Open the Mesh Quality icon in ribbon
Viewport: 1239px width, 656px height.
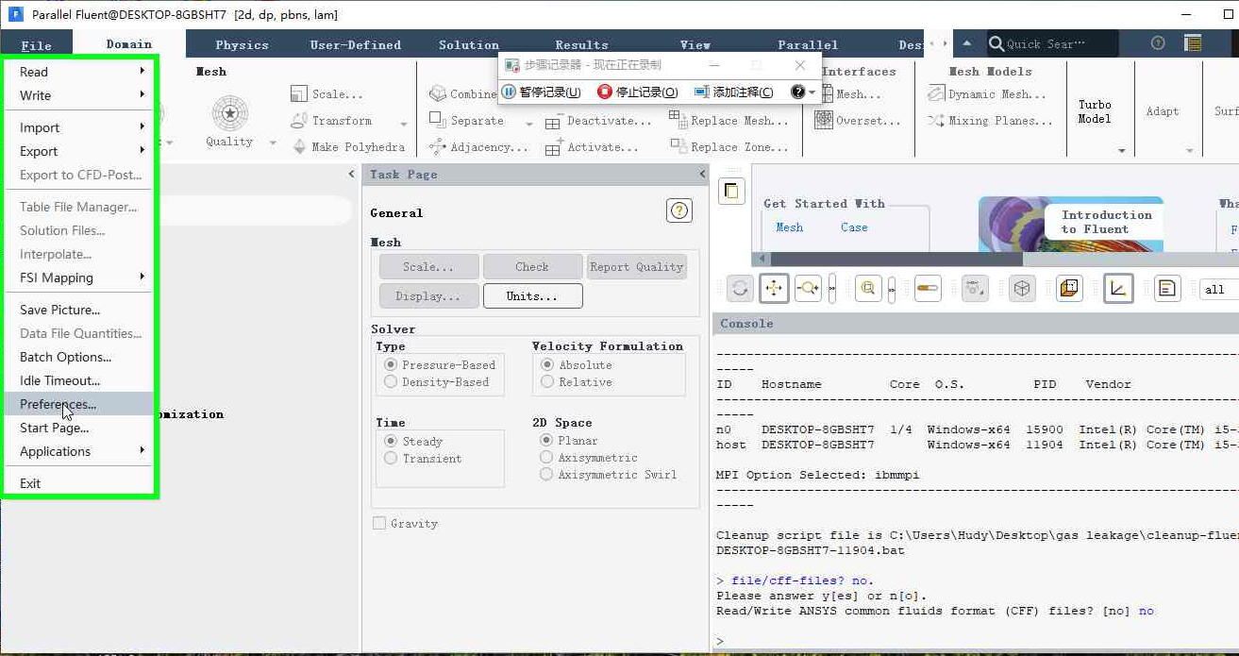(x=229, y=123)
